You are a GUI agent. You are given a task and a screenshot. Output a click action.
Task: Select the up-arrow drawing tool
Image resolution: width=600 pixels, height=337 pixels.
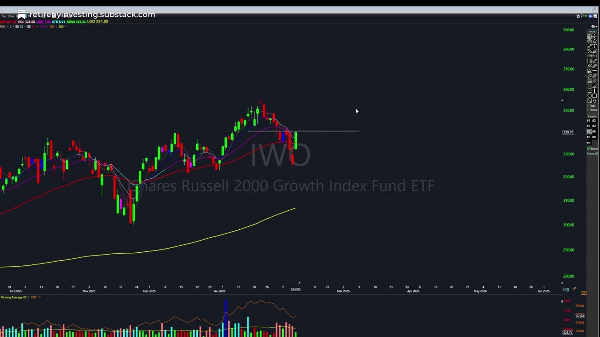tap(594, 101)
